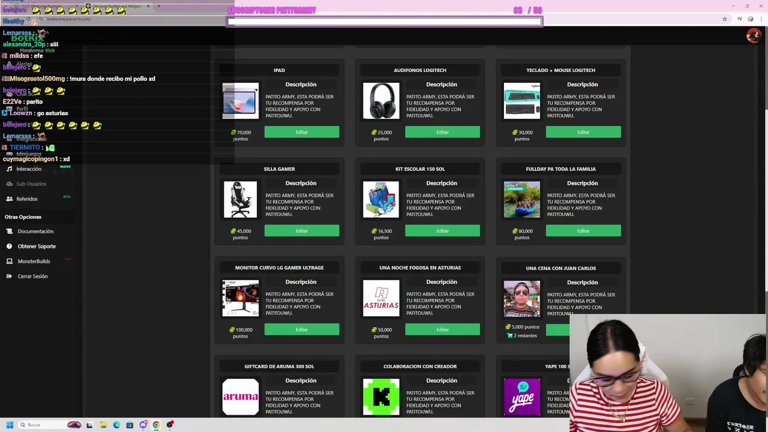This screenshot has height=432, width=768.
Task: Click the Juan Carlos photo thumbnail
Action: tap(522, 299)
